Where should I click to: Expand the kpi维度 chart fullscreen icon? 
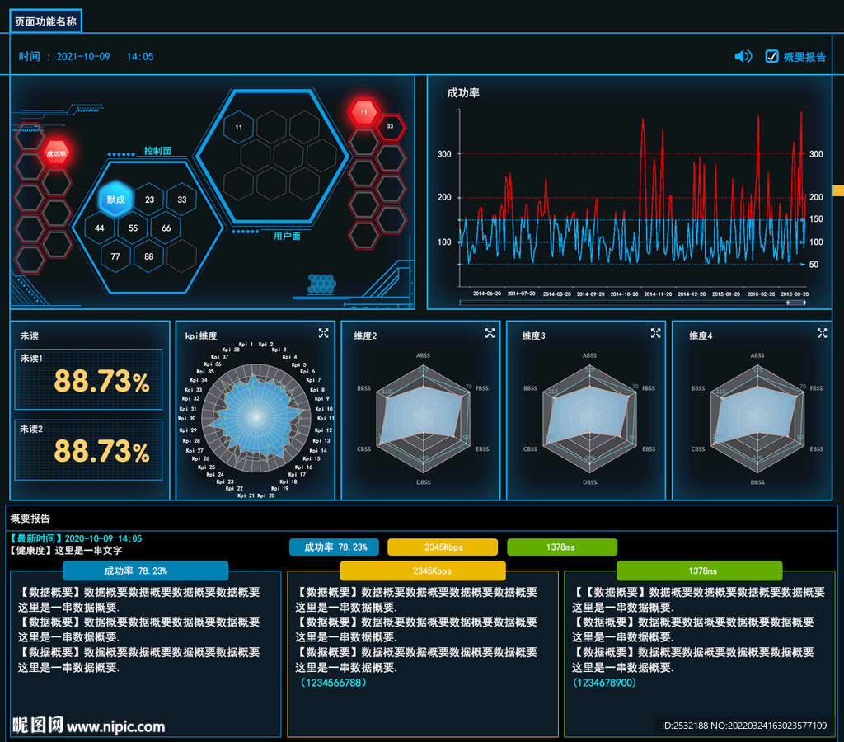(x=323, y=333)
